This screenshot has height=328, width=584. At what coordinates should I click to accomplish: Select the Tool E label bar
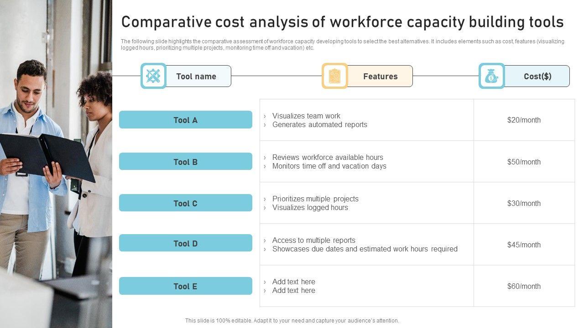tap(185, 286)
